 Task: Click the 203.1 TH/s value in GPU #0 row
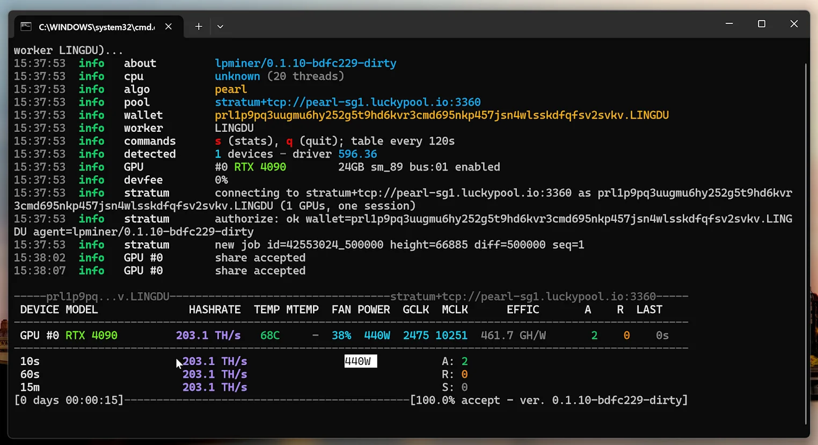click(208, 336)
